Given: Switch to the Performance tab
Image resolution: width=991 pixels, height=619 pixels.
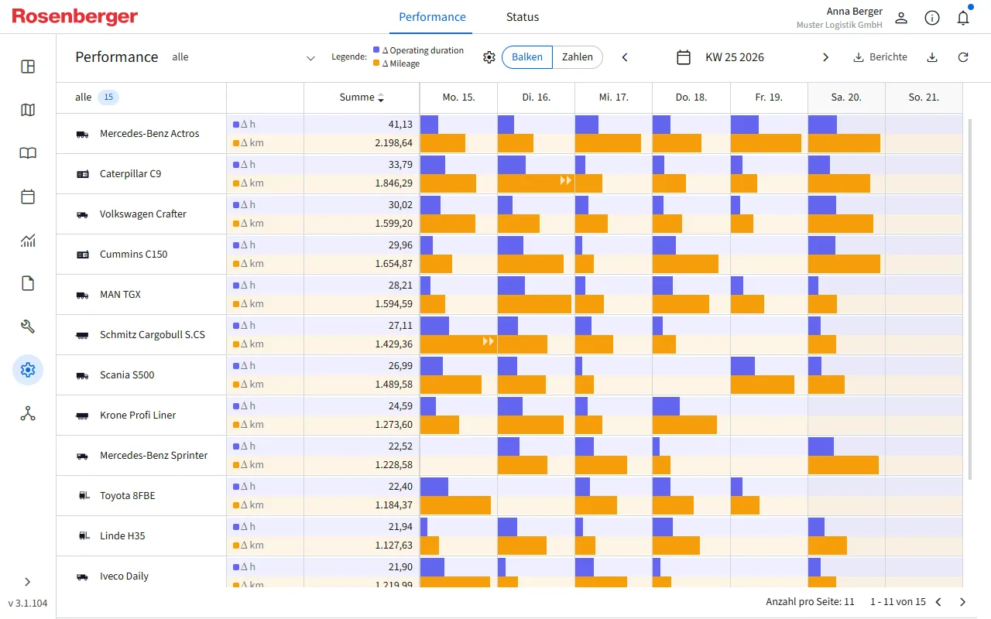Looking at the screenshot, I should [x=432, y=17].
